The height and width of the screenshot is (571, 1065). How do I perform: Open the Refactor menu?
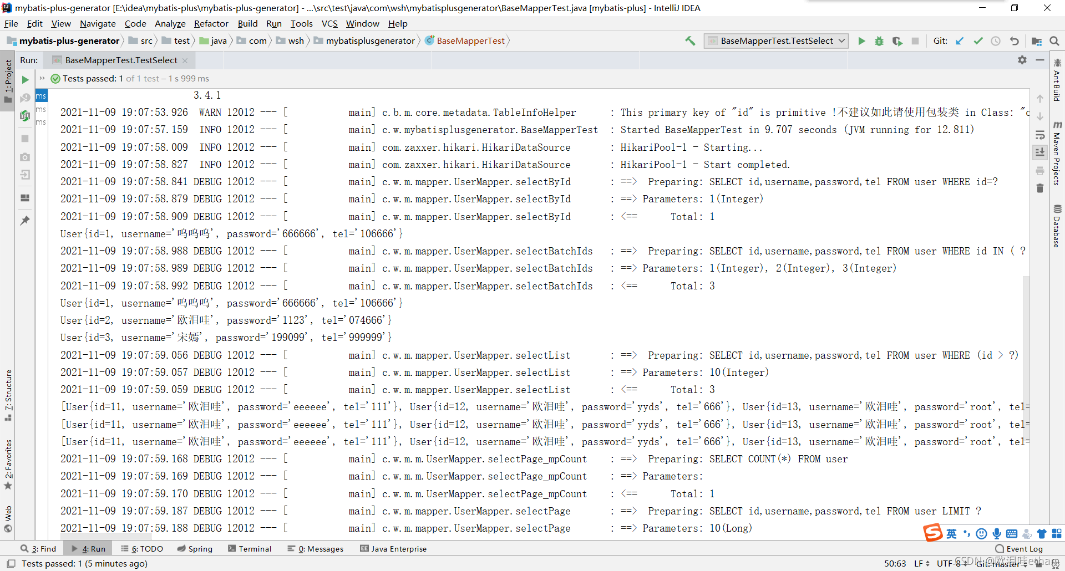[211, 23]
